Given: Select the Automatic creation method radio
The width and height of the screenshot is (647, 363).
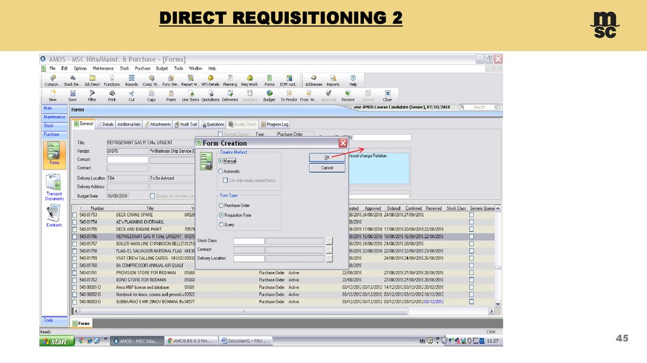Looking at the screenshot, I should tap(221, 171).
